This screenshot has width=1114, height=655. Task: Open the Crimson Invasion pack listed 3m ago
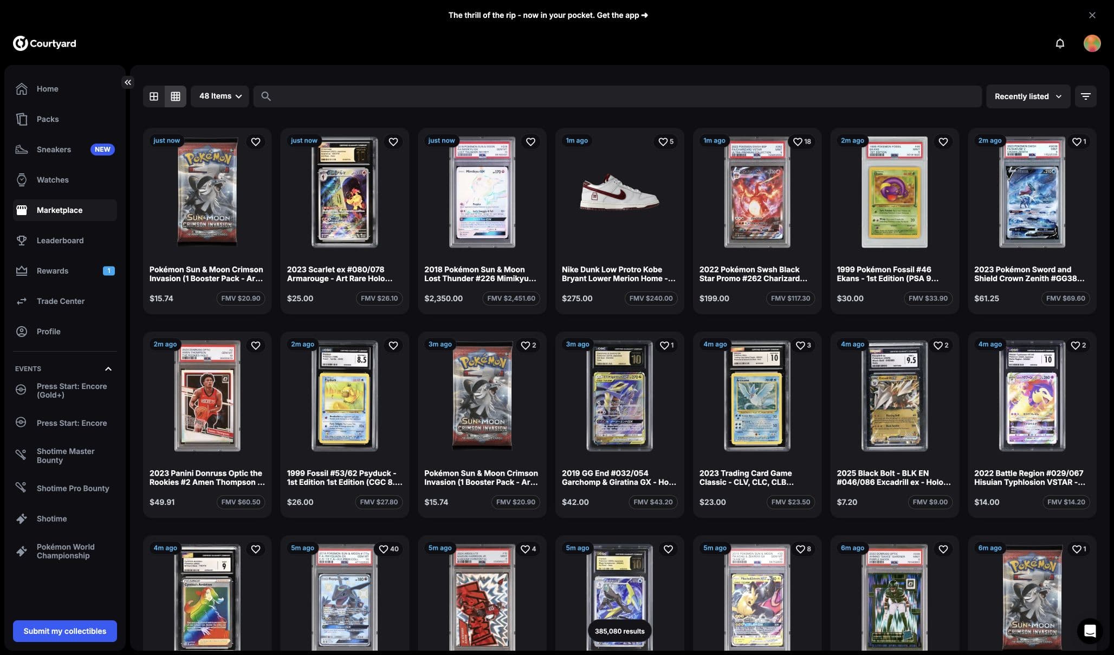coord(482,395)
